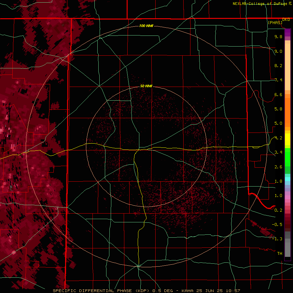Select the 4.2 legend value
The image size is (293, 293).
tap(278, 138)
